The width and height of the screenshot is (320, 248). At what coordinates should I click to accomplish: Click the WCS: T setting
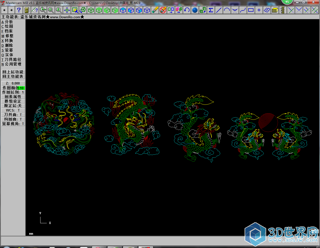13,110
